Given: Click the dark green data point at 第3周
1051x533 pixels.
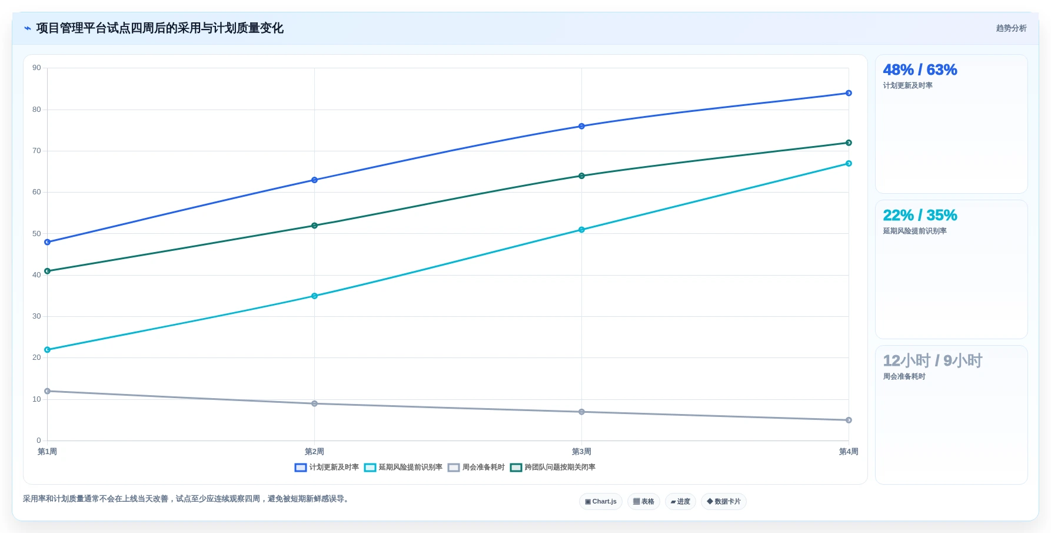Looking at the screenshot, I should coord(581,176).
